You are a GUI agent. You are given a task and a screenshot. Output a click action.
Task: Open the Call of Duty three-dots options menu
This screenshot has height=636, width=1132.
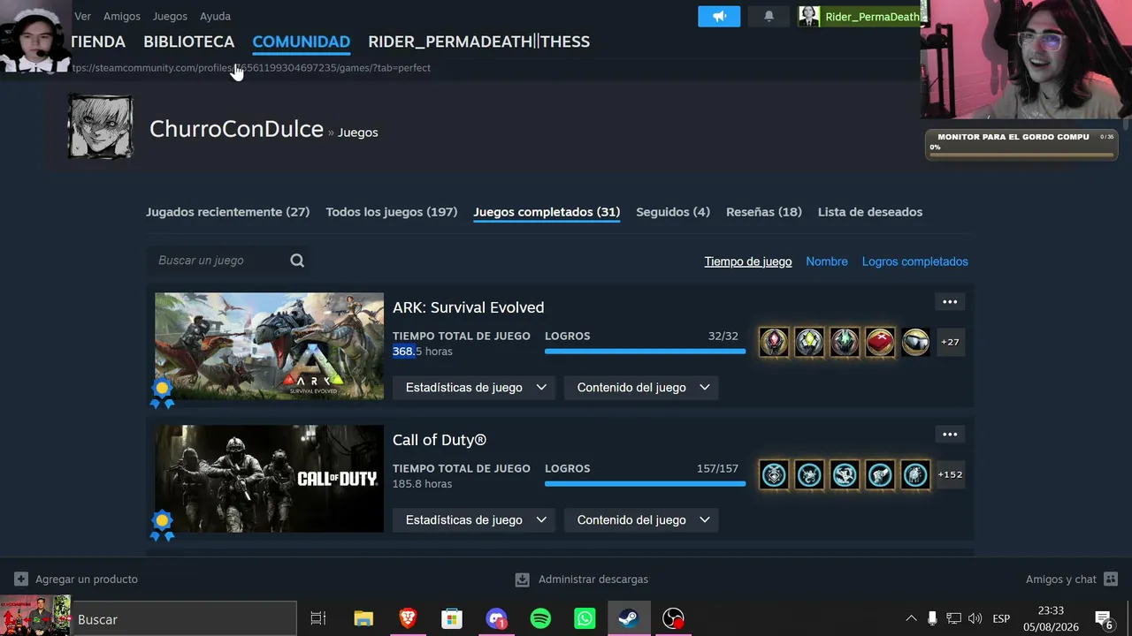click(950, 435)
